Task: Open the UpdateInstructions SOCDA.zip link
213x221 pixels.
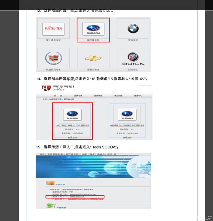Action: pyautogui.click(x=86, y=199)
